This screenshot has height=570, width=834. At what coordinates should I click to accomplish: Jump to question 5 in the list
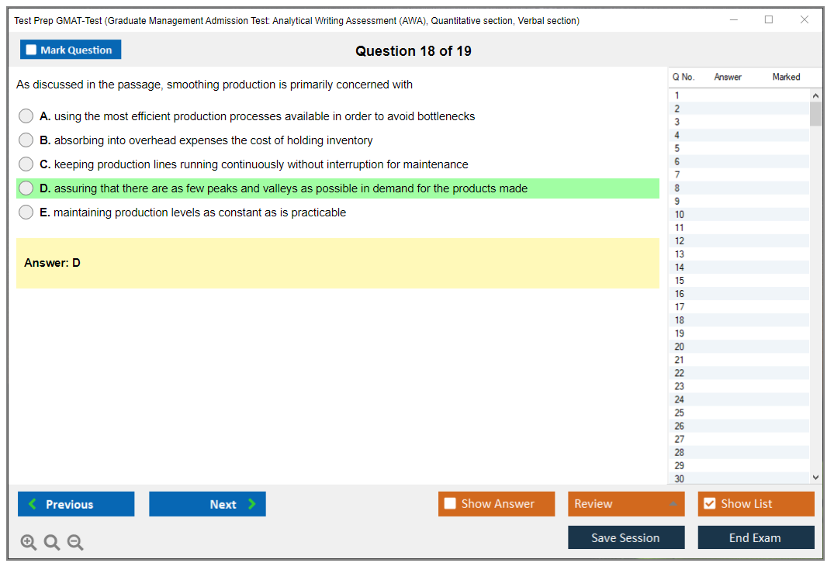point(677,148)
